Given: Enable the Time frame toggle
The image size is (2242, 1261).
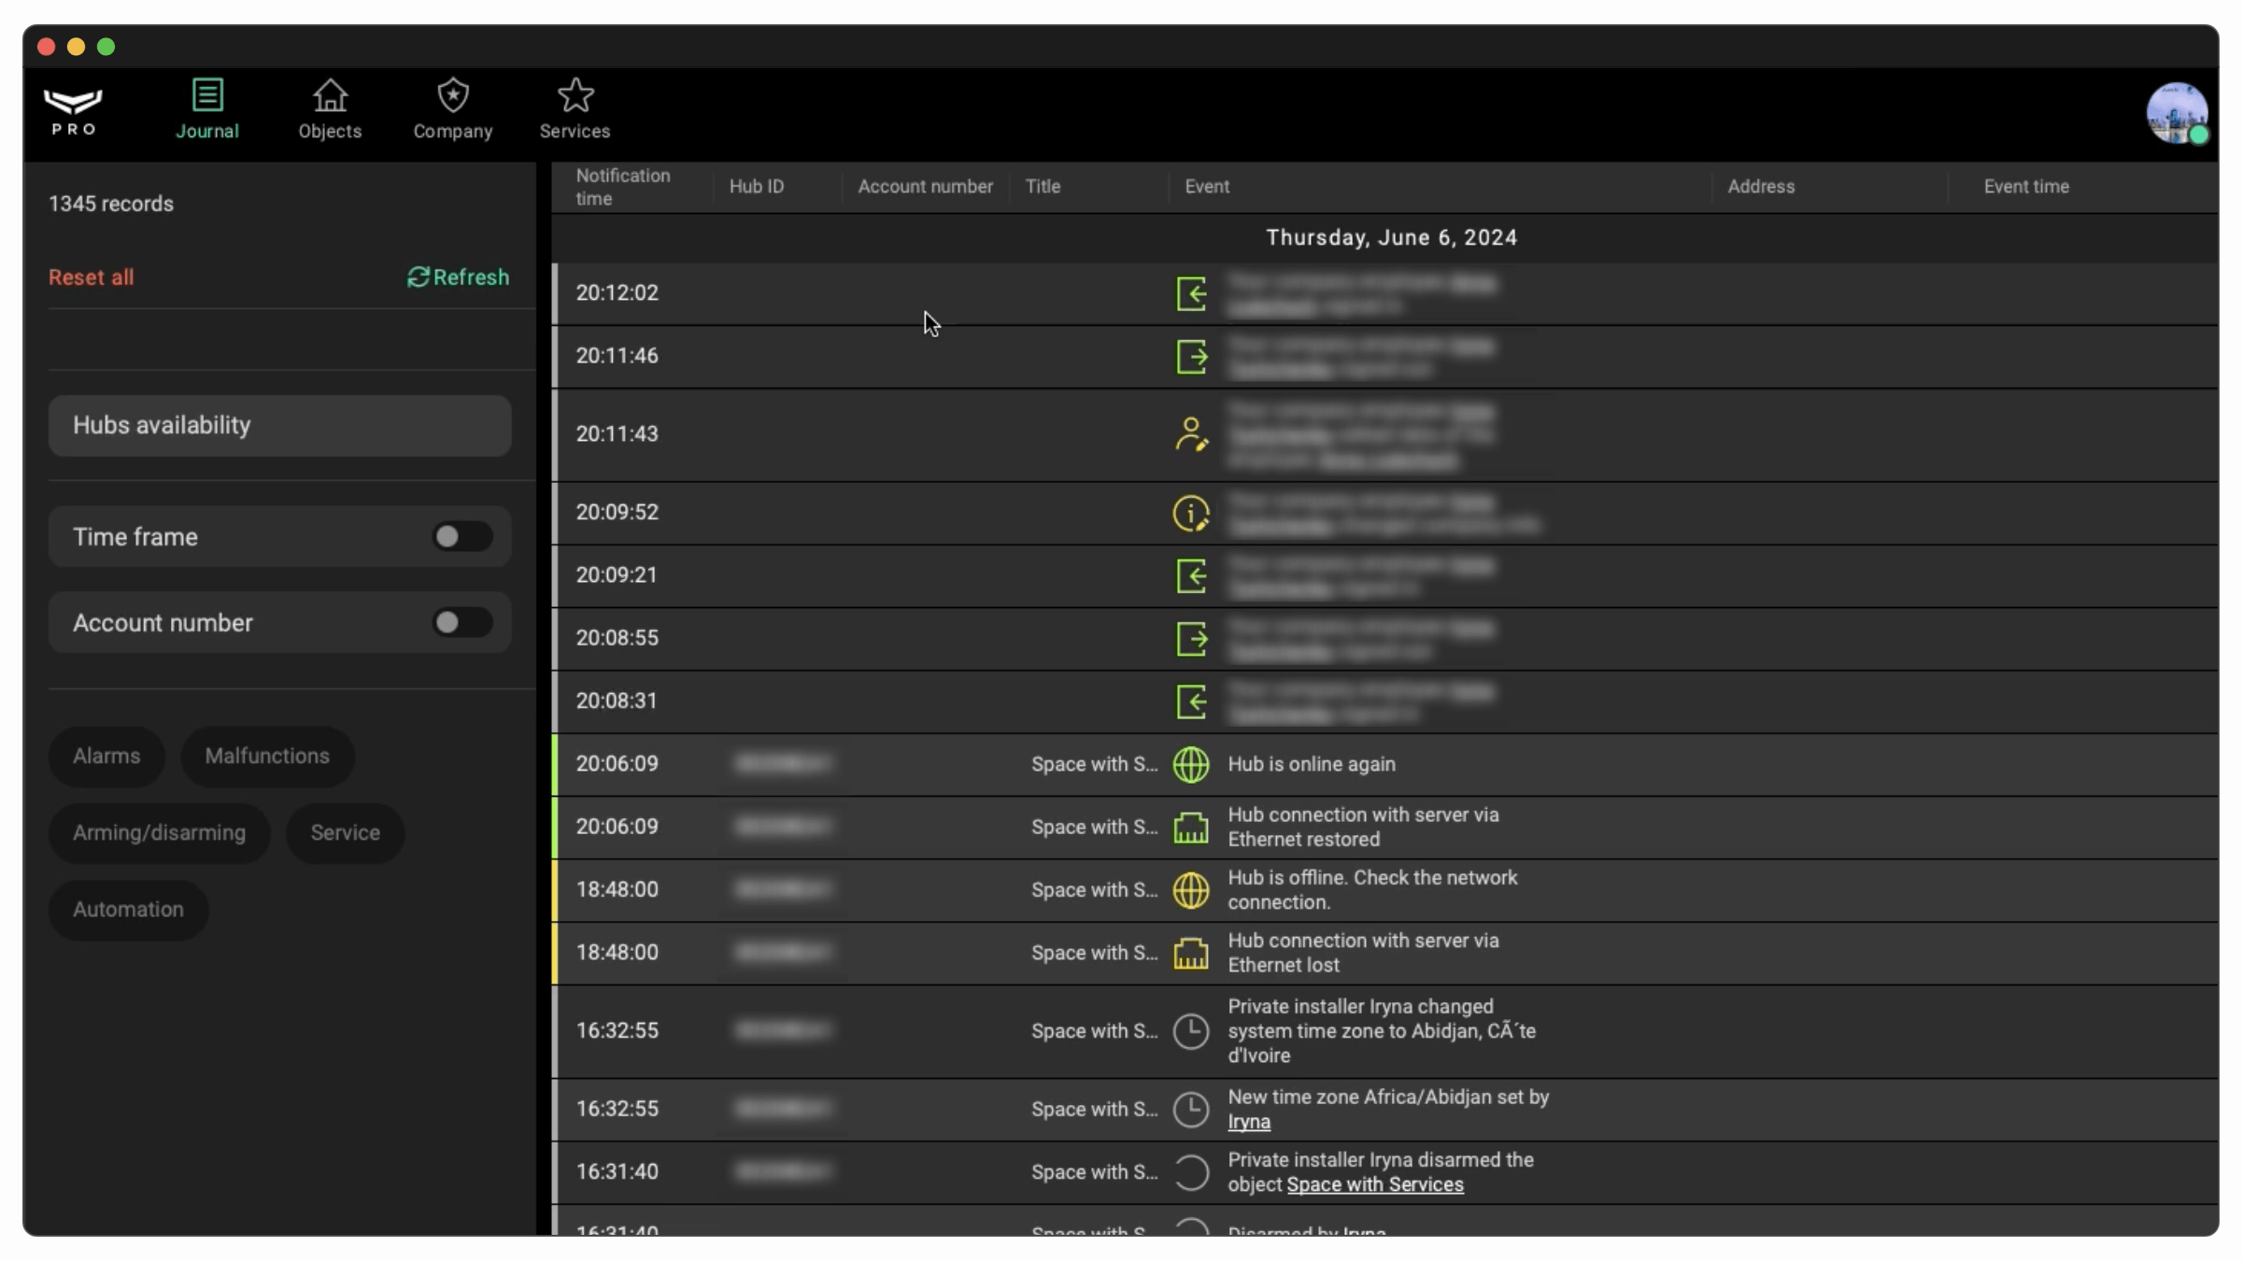Looking at the screenshot, I should 461,537.
